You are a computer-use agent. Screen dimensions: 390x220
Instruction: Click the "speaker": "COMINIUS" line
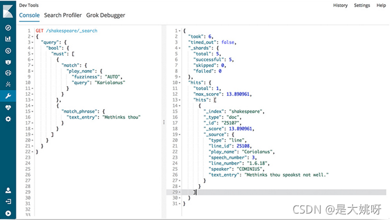pyautogui.click(x=237, y=169)
